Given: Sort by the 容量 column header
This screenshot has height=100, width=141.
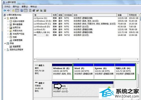Looking at the screenshot, I should click(x=122, y=15).
